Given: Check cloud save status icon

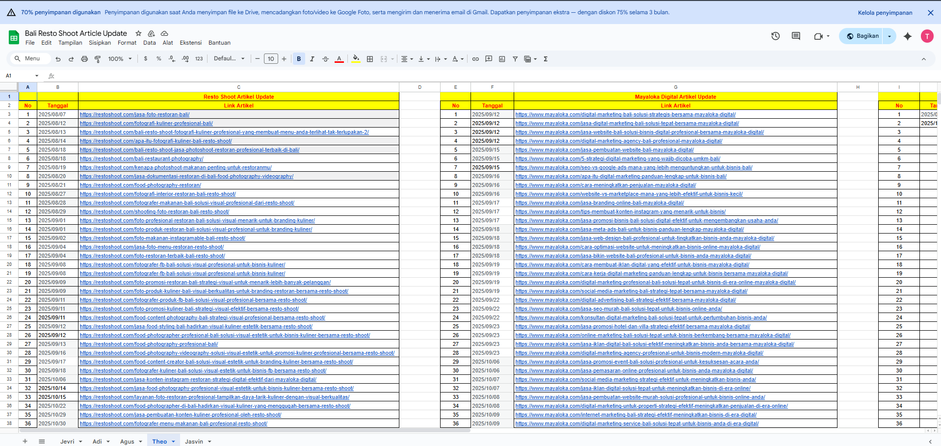Looking at the screenshot, I should click(164, 33).
